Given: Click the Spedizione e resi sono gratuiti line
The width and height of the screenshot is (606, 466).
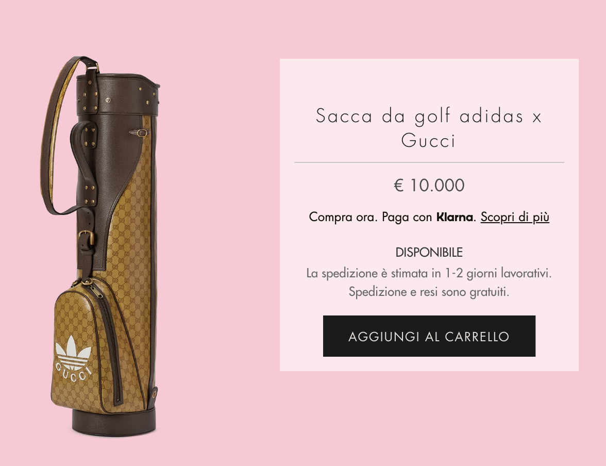Looking at the screenshot, I should coord(429,291).
